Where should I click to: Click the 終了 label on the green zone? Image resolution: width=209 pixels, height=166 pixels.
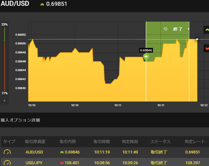point(178,29)
